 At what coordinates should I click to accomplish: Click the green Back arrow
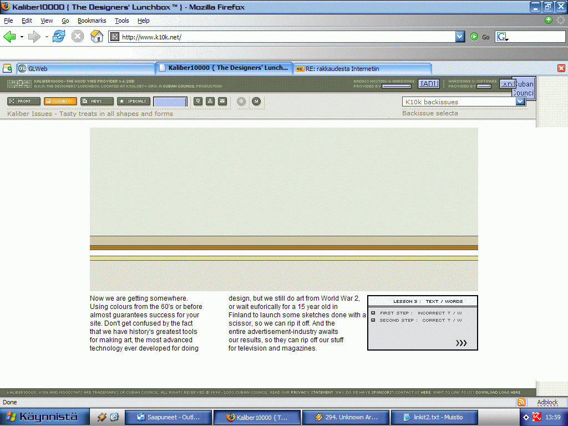[x=9, y=37]
